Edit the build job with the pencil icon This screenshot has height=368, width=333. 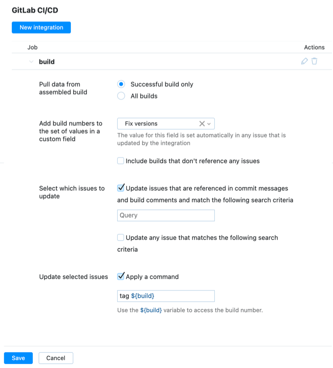(304, 61)
